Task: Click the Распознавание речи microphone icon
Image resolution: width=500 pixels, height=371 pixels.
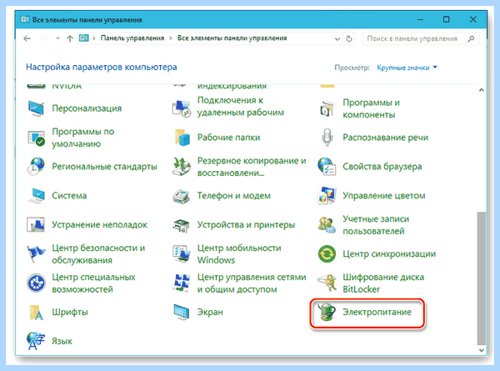Action: (327, 138)
